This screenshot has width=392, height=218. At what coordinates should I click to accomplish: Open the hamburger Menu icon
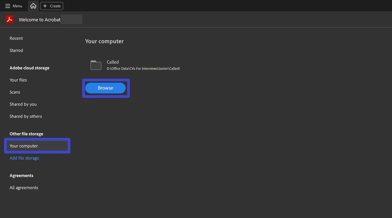click(7, 6)
